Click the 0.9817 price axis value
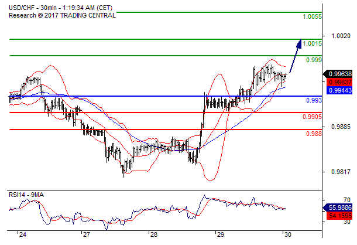The image size is (357, 245). pyautogui.click(x=341, y=172)
